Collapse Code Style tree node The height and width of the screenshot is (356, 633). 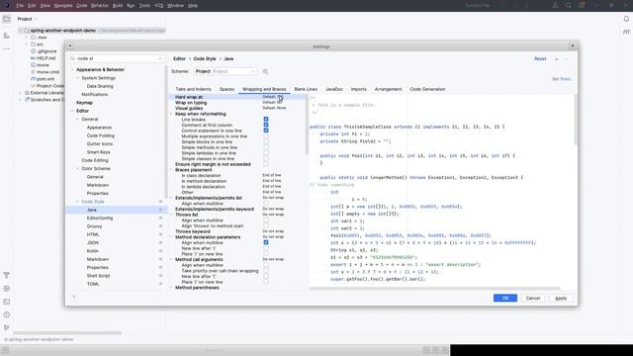pyautogui.click(x=77, y=202)
